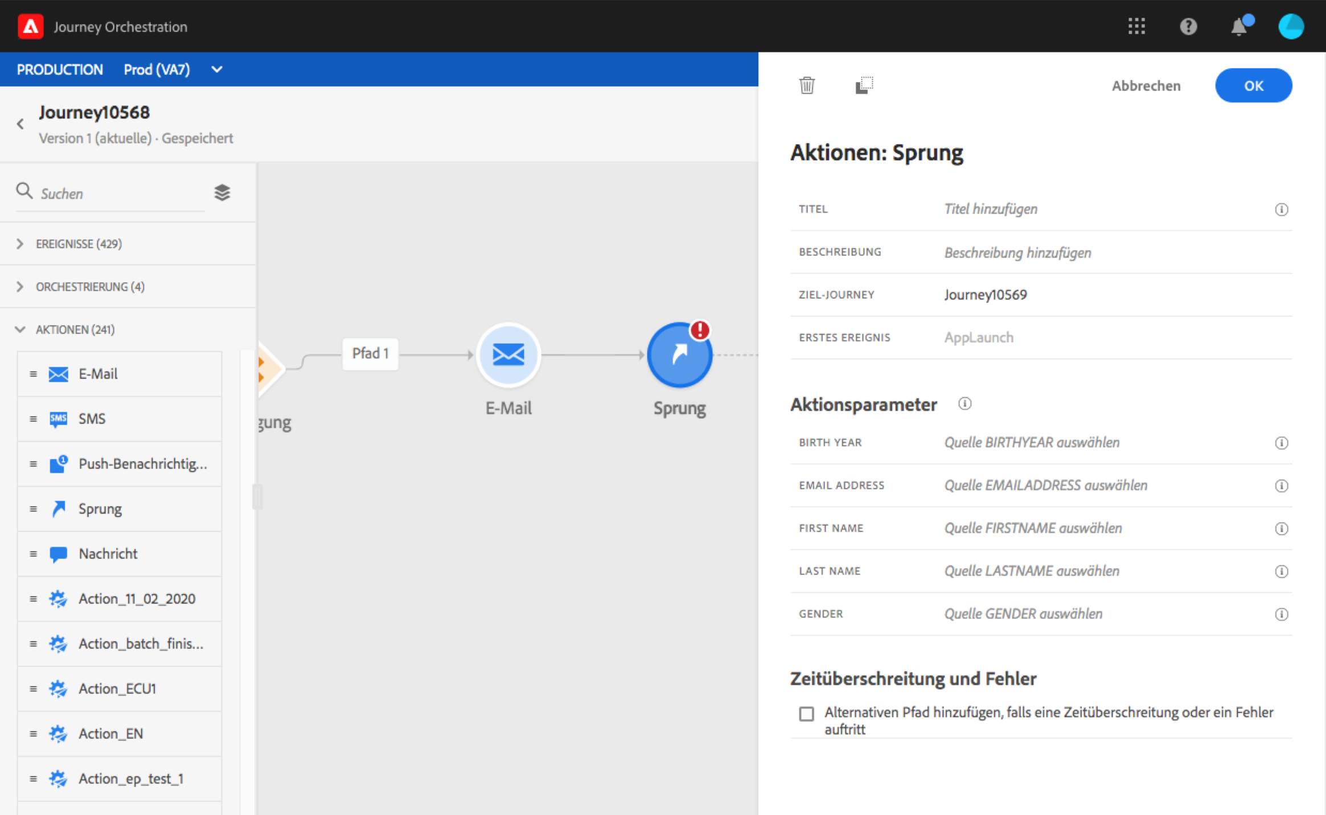This screenshot has width=1326, height=815.
Task: Select the Sprung node on canvas
Action: tap(679, 355)
